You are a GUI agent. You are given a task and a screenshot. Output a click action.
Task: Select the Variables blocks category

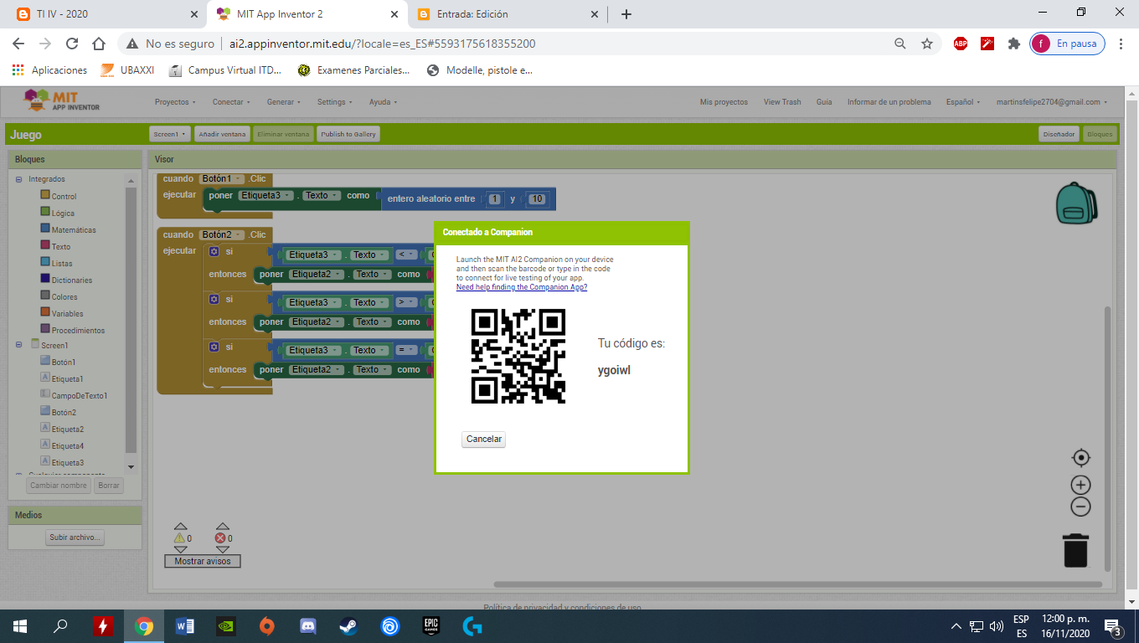[x=67, y=313]
